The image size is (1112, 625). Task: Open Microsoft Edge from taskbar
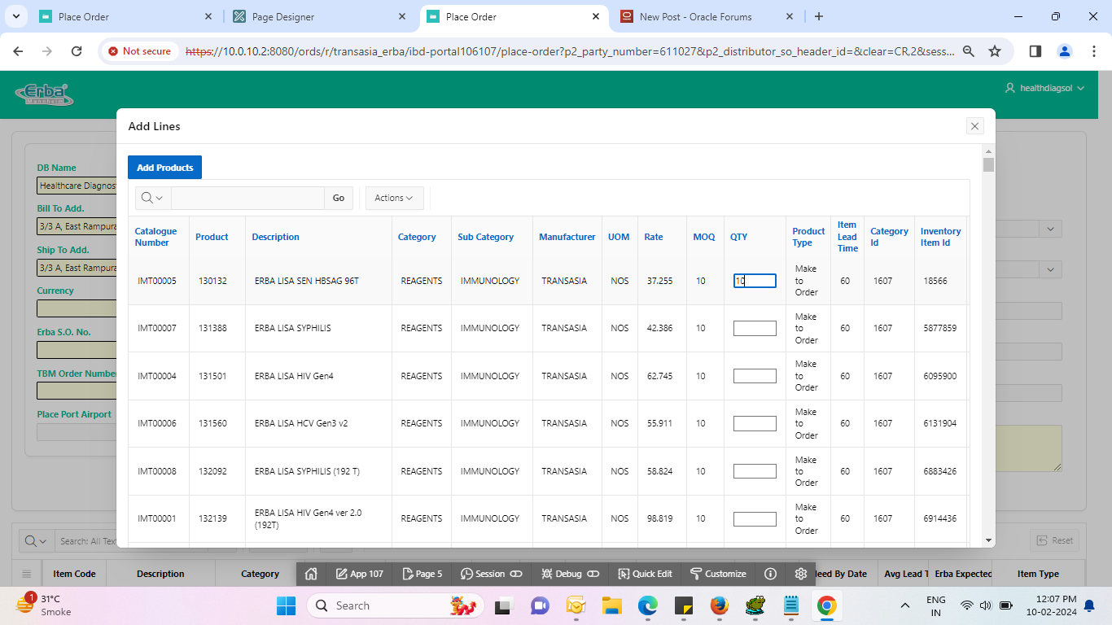click(x=647, y=605)
